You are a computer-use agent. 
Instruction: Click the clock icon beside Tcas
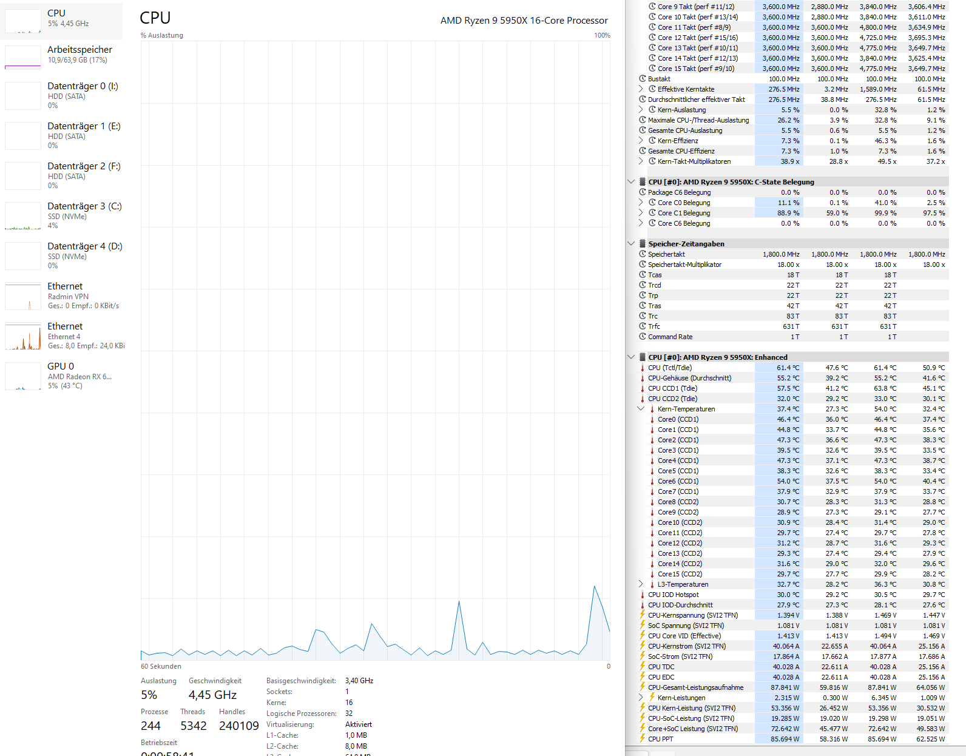[x=643, y=275]
